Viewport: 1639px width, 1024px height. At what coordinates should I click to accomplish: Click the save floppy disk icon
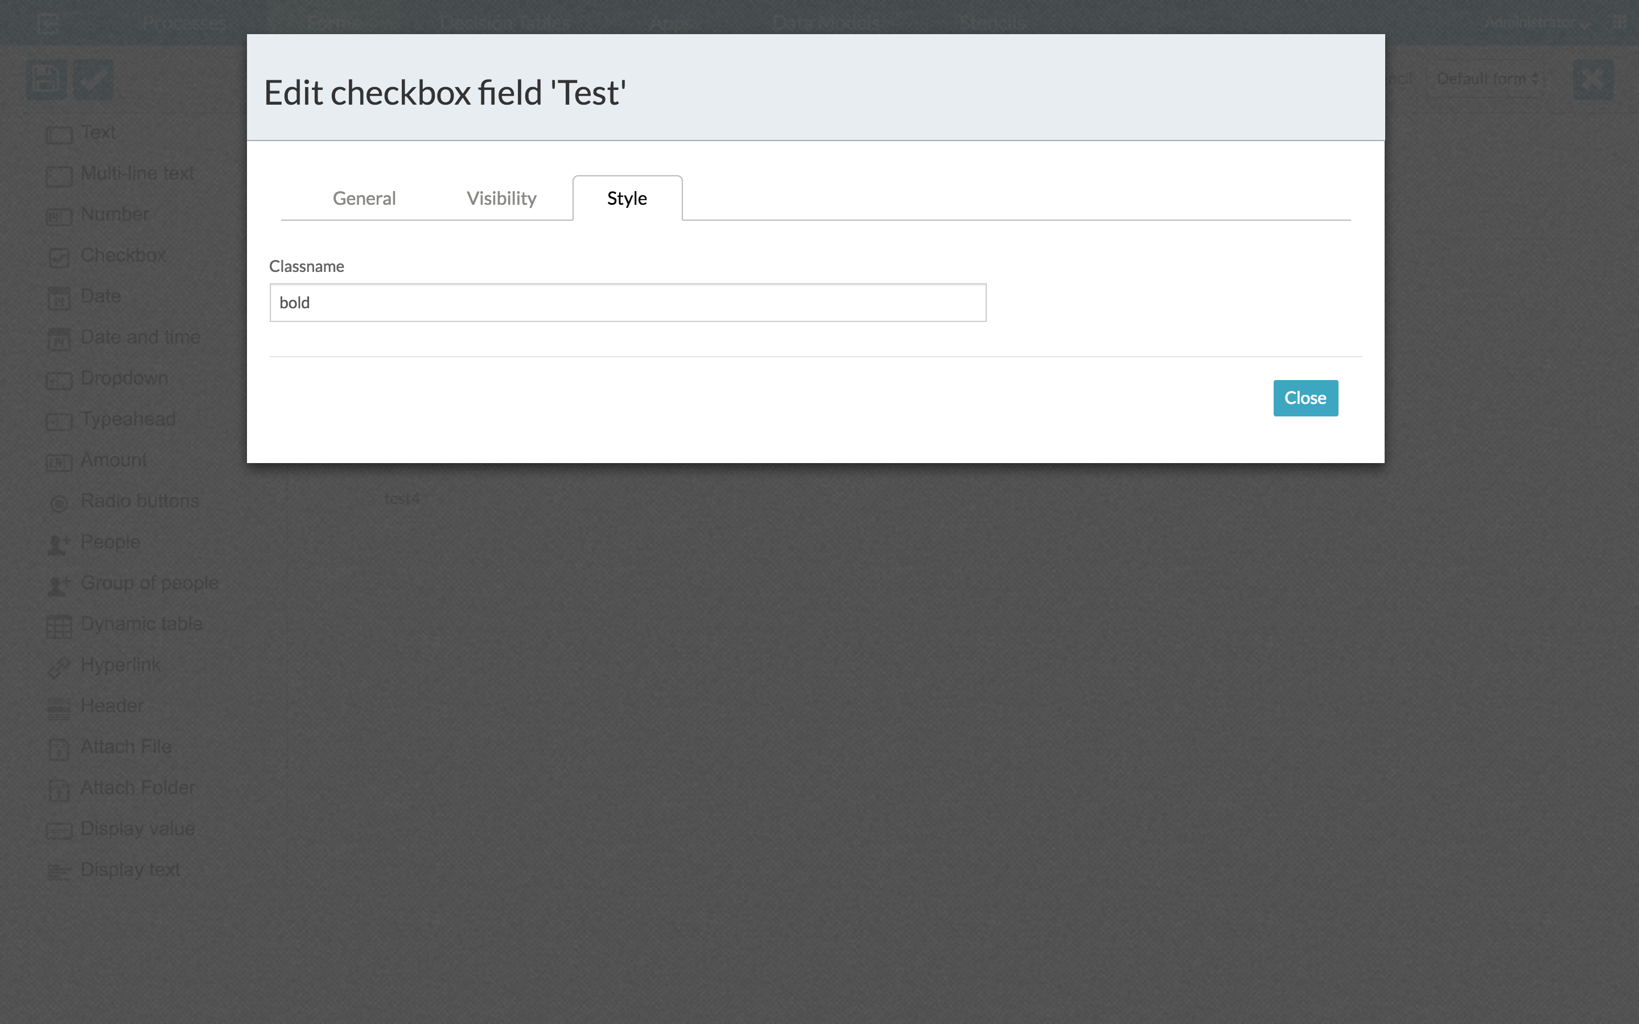tap(46, 80)
